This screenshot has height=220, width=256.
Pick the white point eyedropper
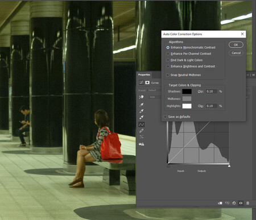pyautogui.click(x=142, y=117)
